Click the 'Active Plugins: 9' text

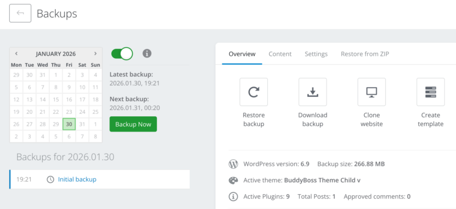[x=266, y=196]
